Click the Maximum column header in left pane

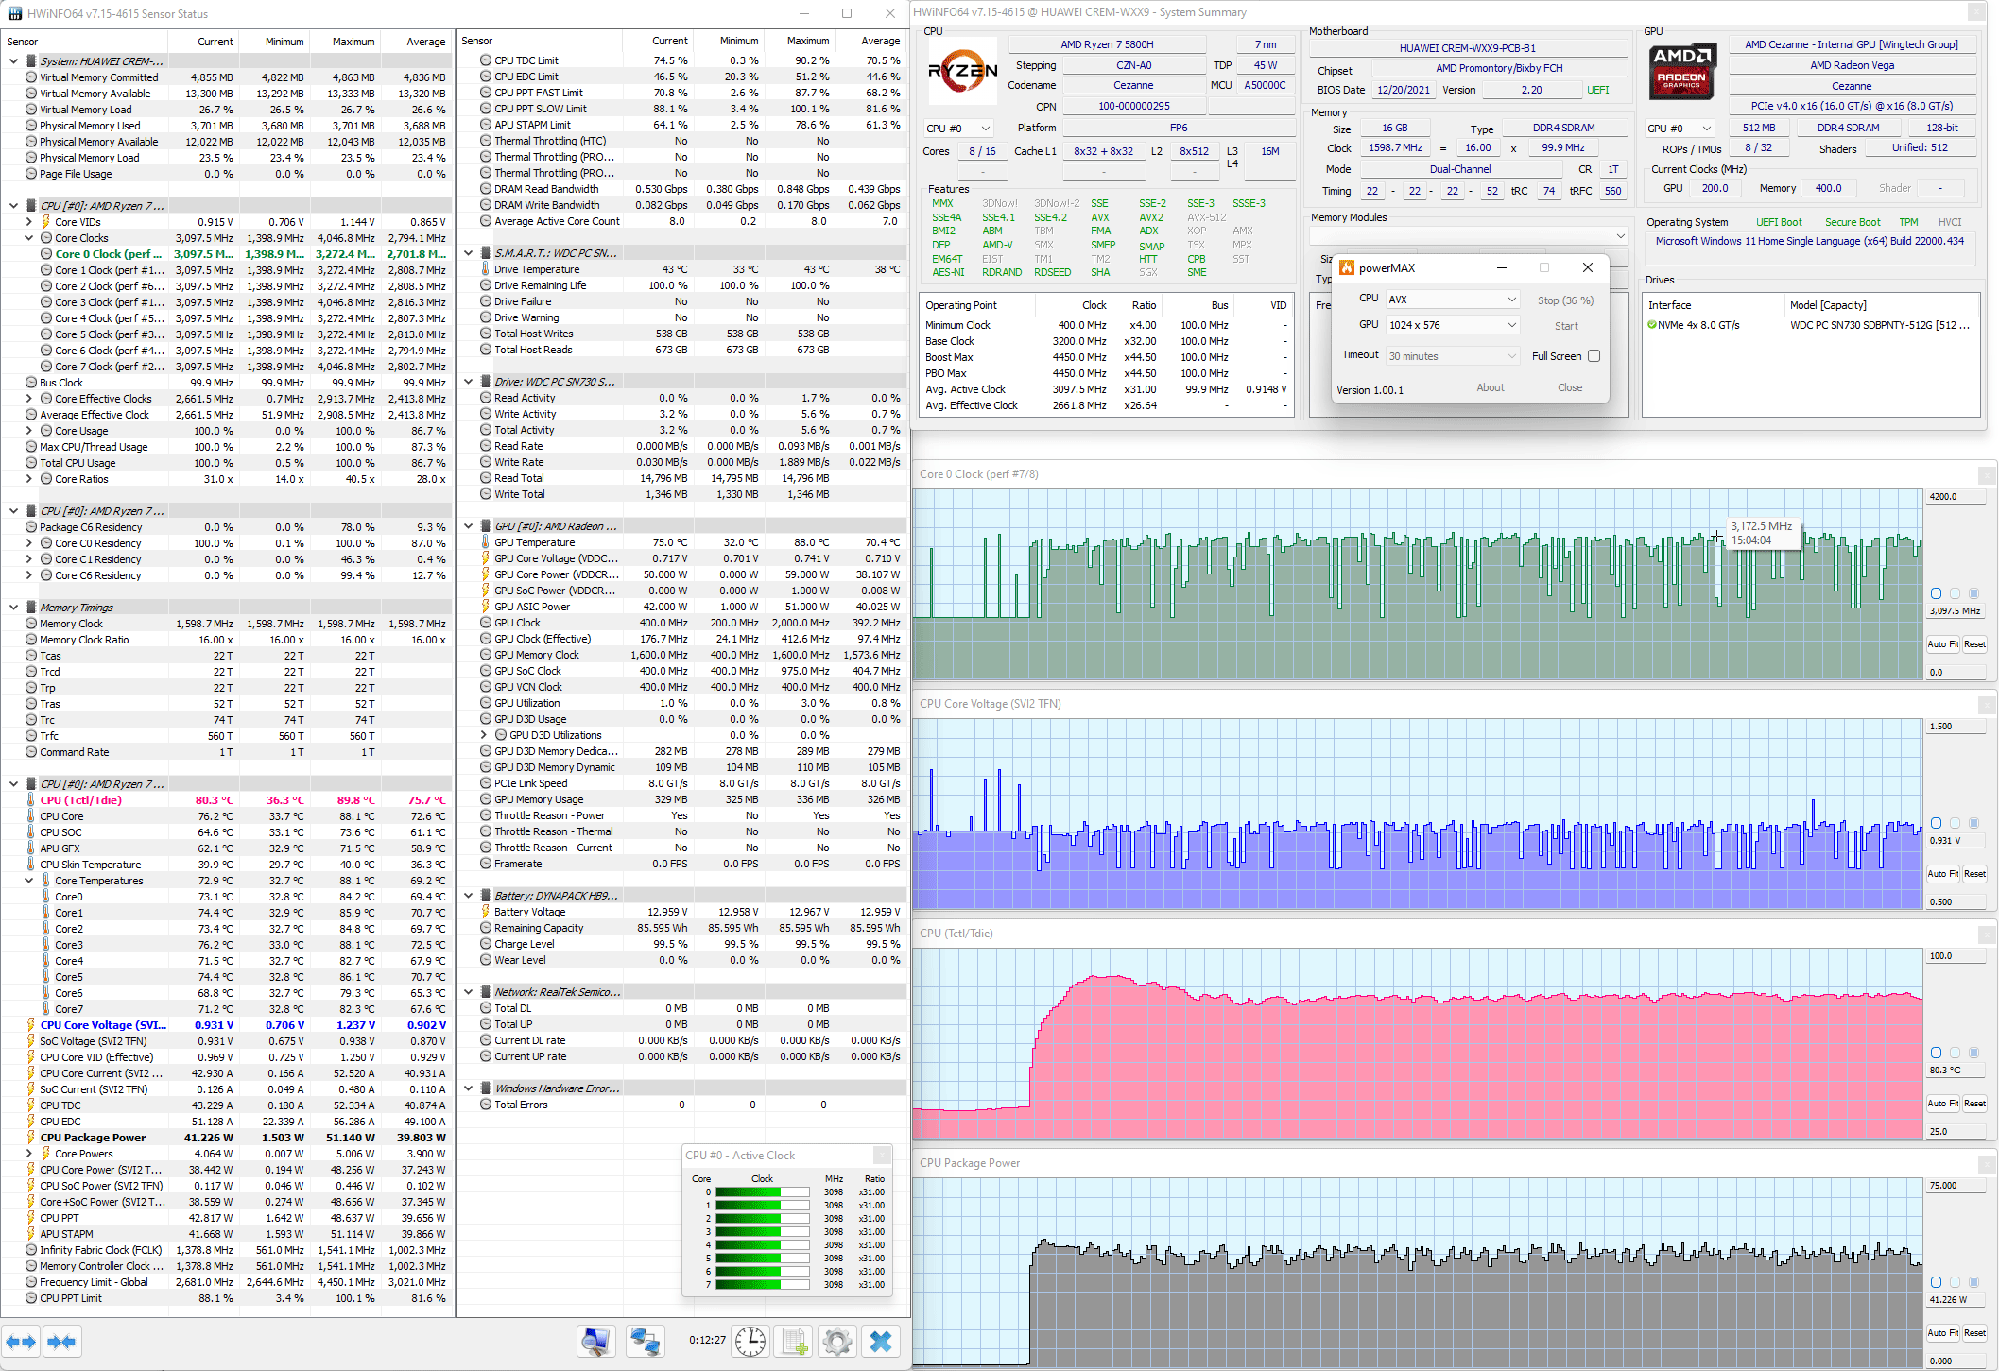(353, 42)
